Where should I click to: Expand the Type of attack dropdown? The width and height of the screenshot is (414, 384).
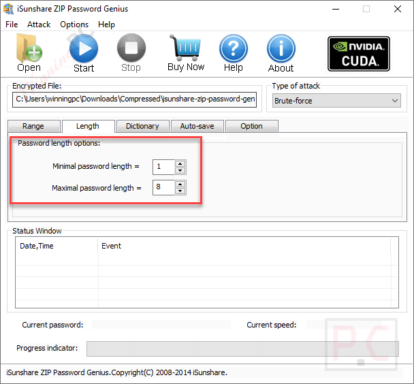336,101
